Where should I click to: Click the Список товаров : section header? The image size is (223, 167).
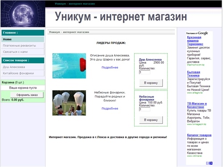(x=23, y=60)
